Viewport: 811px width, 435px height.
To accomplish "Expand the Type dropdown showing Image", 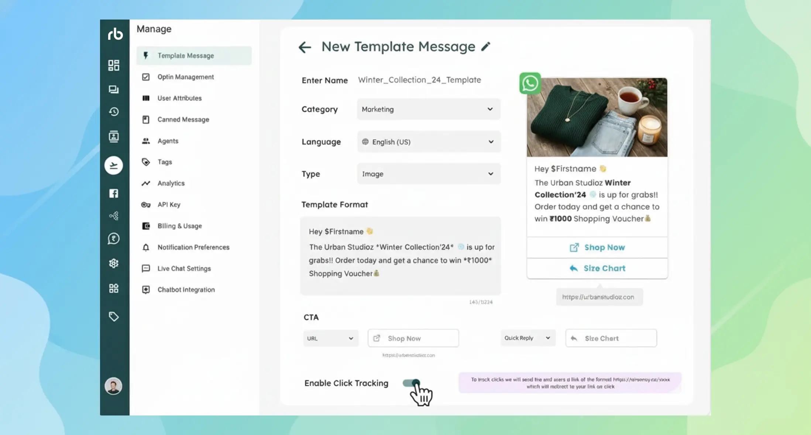I will [428, 174].
